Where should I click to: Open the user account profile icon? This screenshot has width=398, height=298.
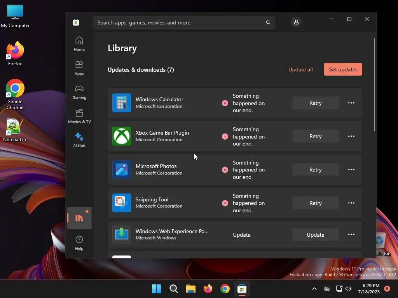click(x=296, y=22)
